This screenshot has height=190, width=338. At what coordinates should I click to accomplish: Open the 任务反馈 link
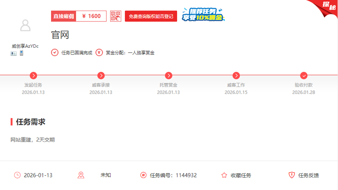click(308, 175)
